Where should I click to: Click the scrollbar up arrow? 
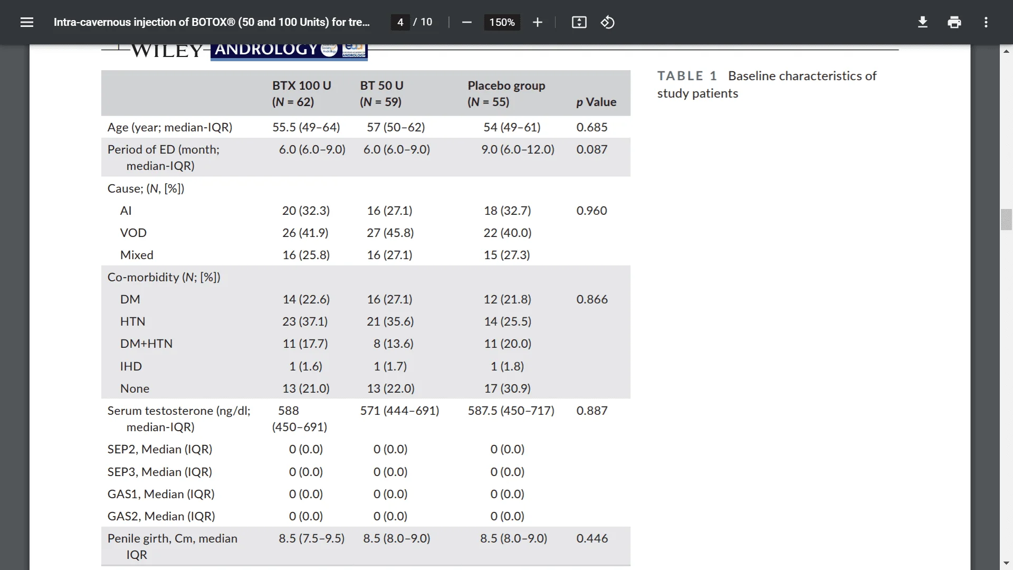point(1006,51)
